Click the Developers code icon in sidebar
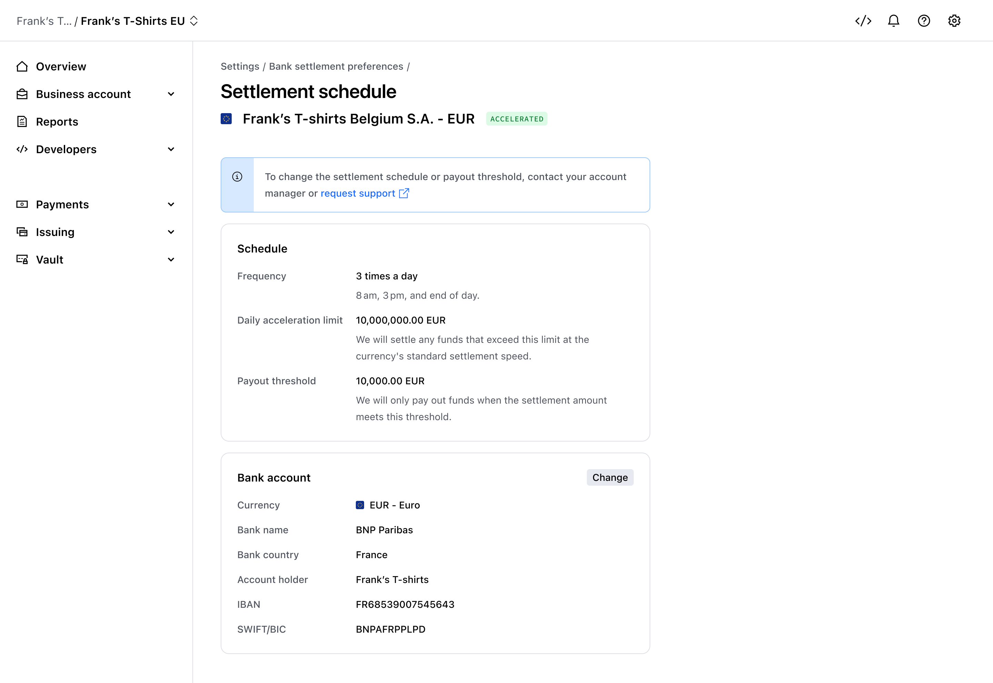Screen dimensions: 993x683 pos(22,149)
